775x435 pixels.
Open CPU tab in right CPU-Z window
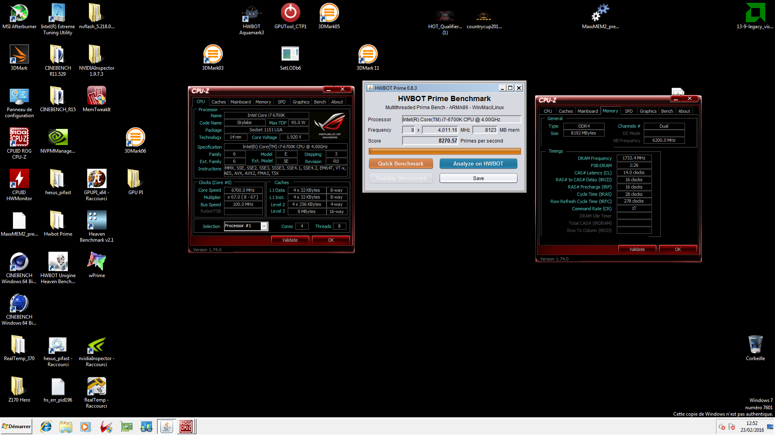click(548, 111)
